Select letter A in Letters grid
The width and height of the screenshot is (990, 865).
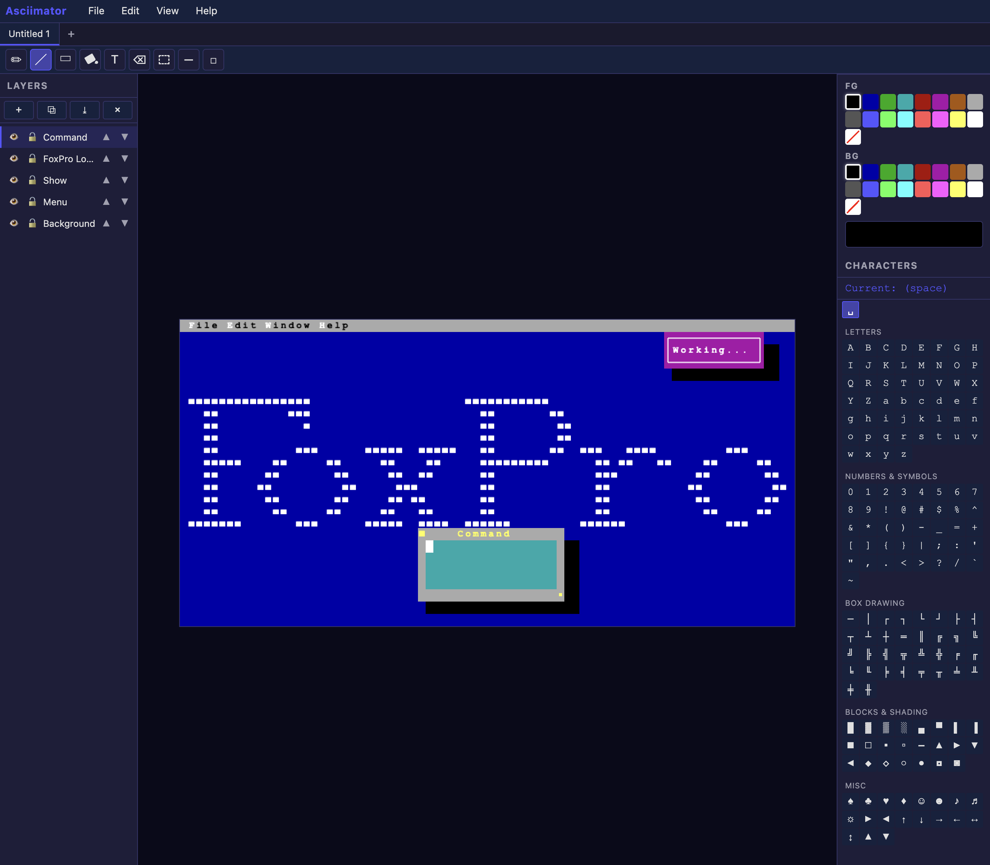coord(851,347)
